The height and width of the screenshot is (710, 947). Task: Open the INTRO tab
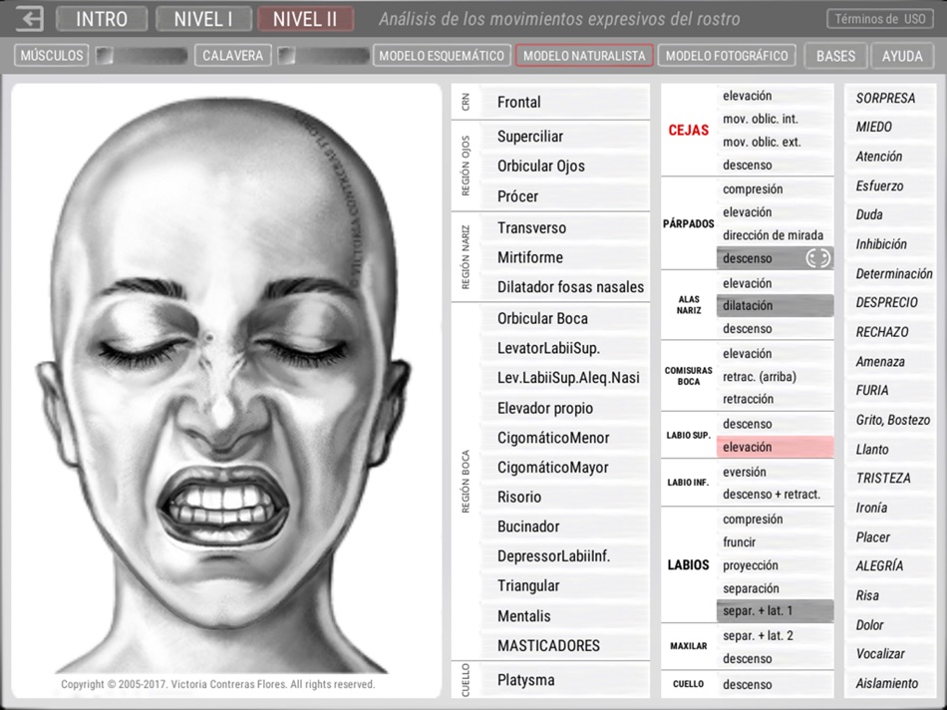coord(102,19)
